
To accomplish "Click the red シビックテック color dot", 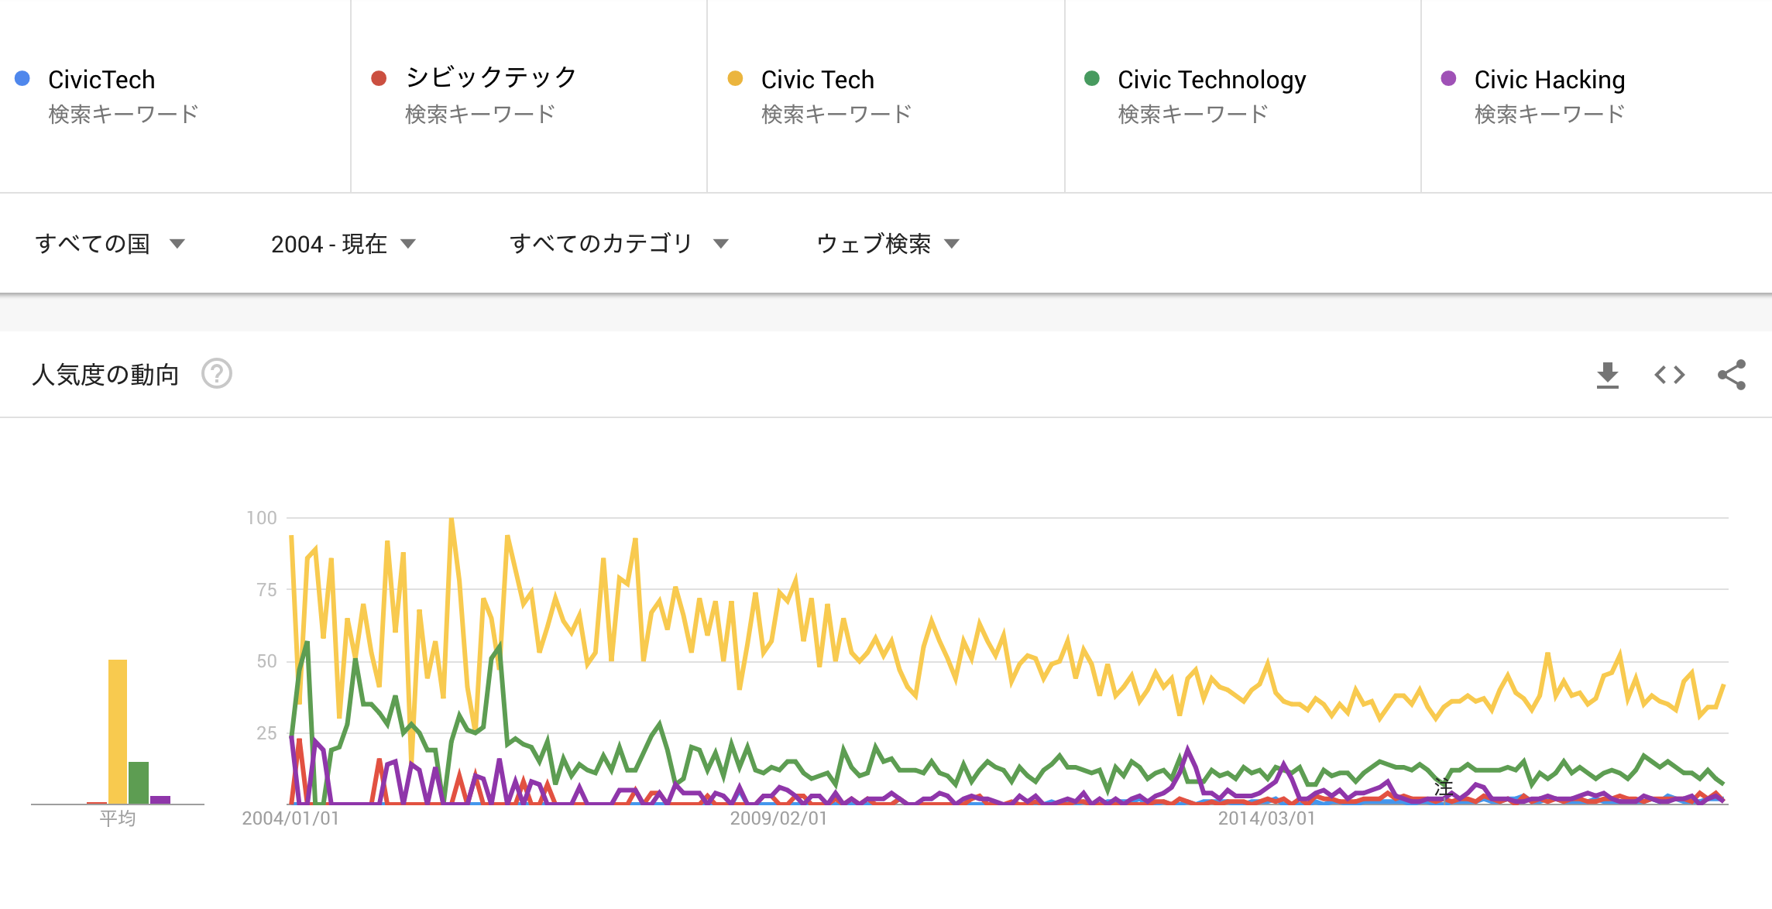I will (379, 78).
